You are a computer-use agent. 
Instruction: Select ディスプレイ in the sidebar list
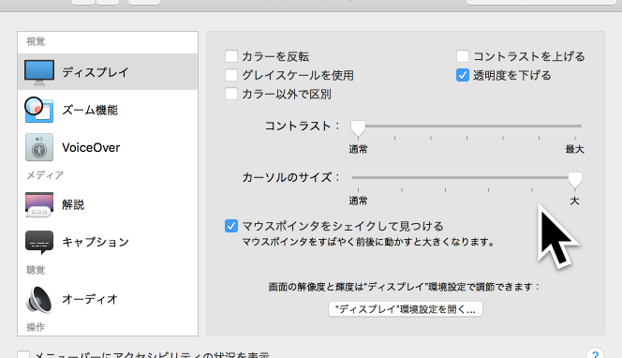click(x=108, y=72)
